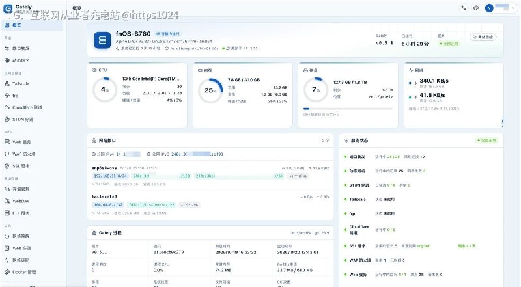Click the SSL 证书 sidebar icon
The height and width of the screenshot is (287, 521).
[x=7, y=166]
